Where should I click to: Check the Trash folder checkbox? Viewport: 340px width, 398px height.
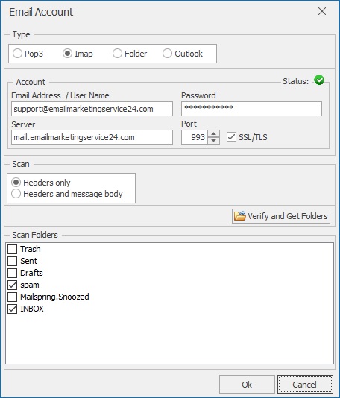pos(12,249)
